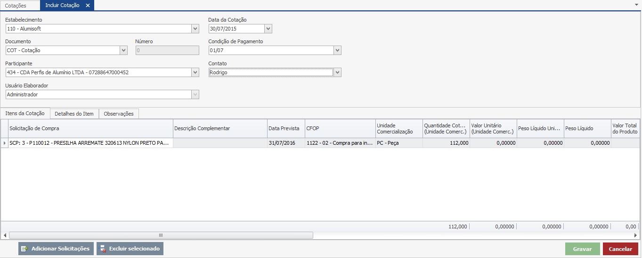Open the Data da Cotação date picker
This screenshot has width=642, height=258.
tap(268, 29)
